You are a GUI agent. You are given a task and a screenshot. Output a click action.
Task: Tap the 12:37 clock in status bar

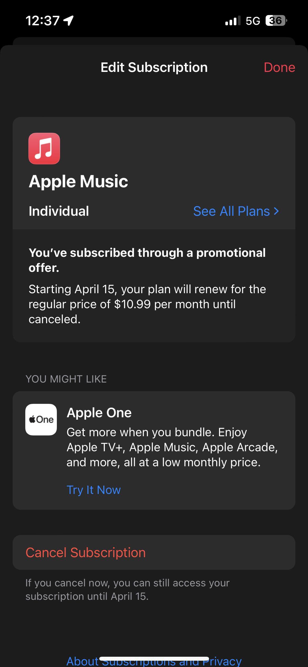[43, 21]
